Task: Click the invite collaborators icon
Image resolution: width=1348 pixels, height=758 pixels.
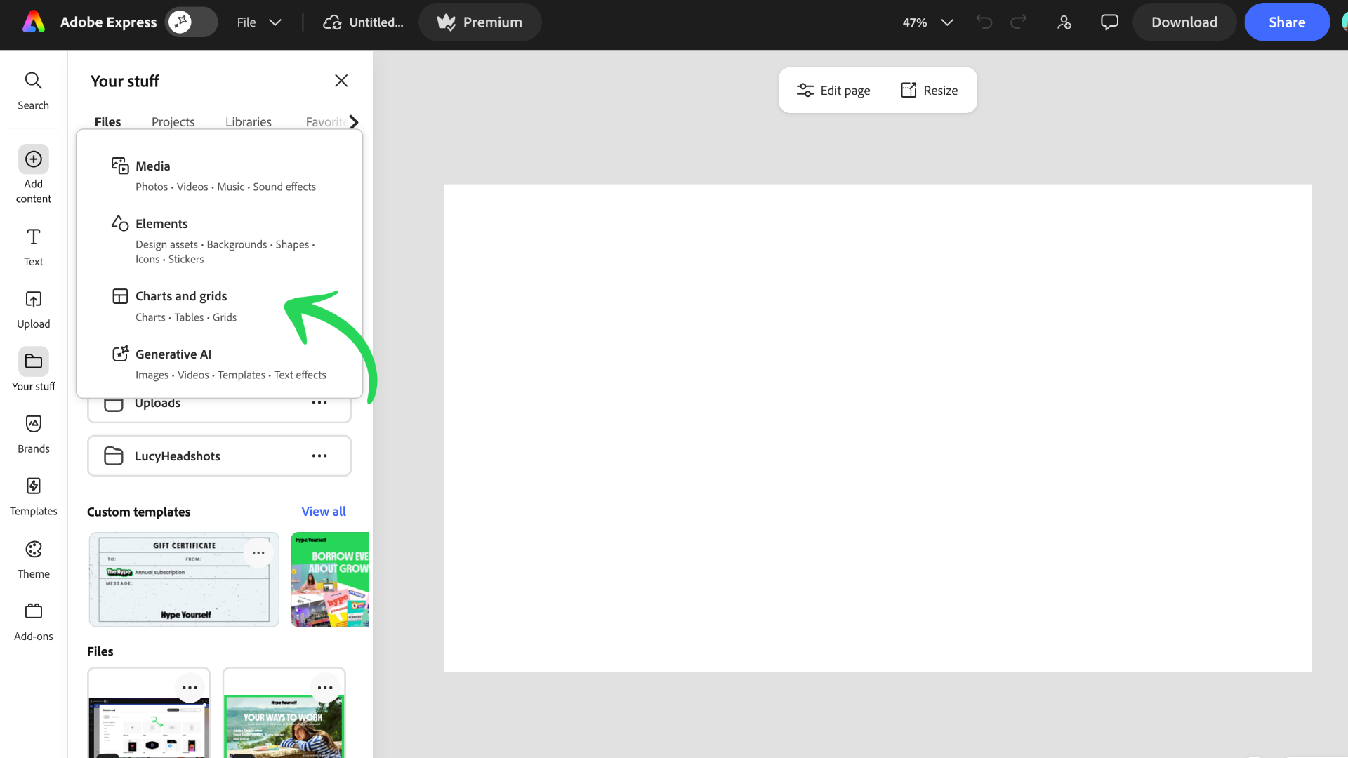Action: point(1064,22)
